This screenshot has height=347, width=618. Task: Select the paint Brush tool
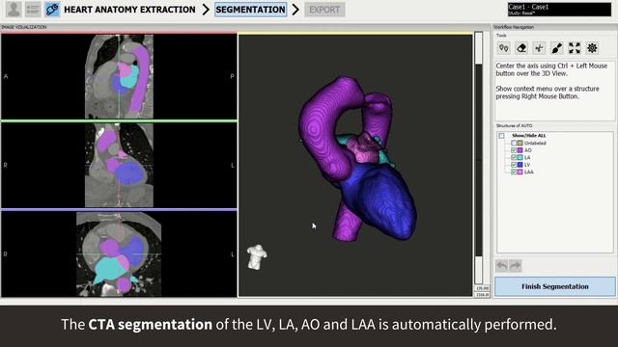coord(557,48)
